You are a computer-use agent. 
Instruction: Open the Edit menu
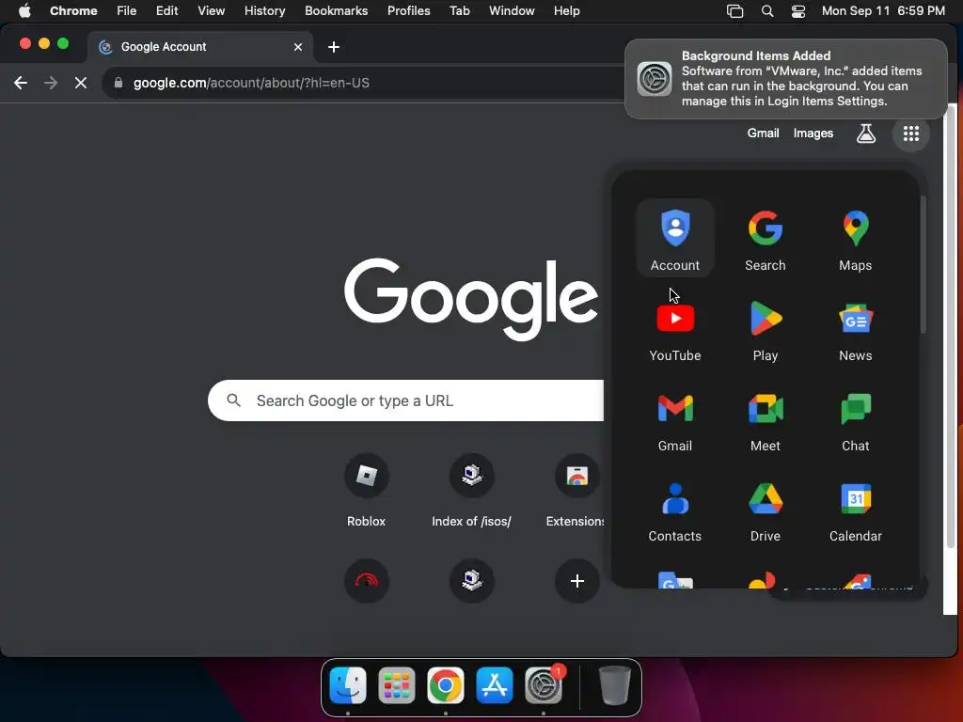point(167,11)
